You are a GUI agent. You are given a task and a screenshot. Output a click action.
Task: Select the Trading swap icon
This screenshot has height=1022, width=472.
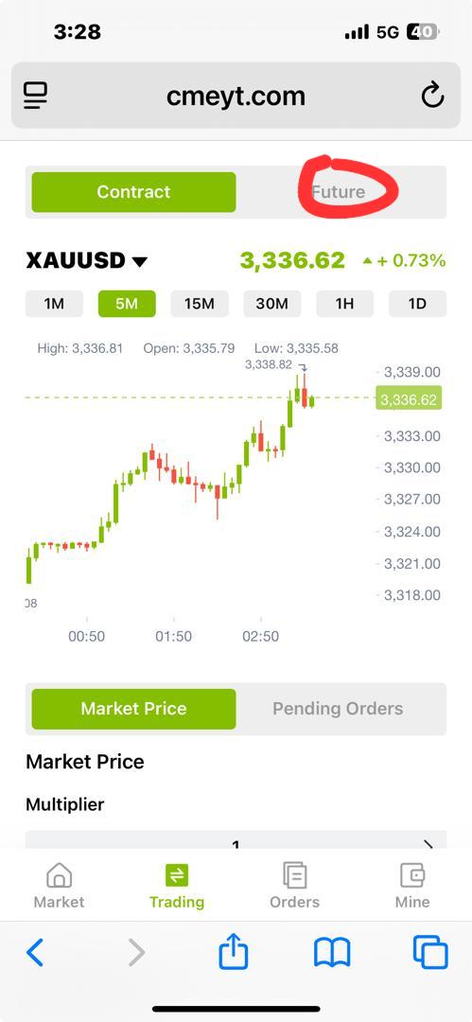coord(176,874)
